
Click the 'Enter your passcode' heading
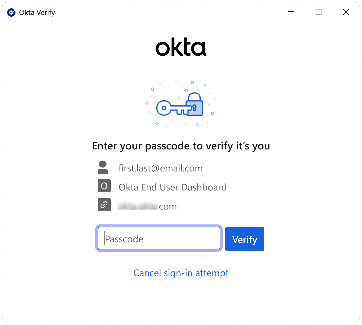[181, 146]
